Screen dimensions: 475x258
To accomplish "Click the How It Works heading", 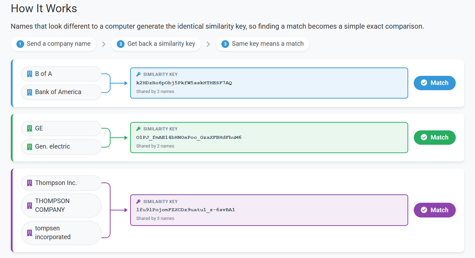I will (x=44, y=8).
